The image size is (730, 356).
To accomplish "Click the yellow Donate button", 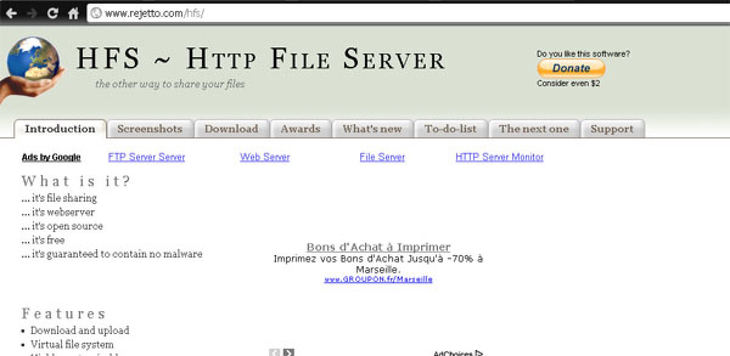I will point(571,68).
